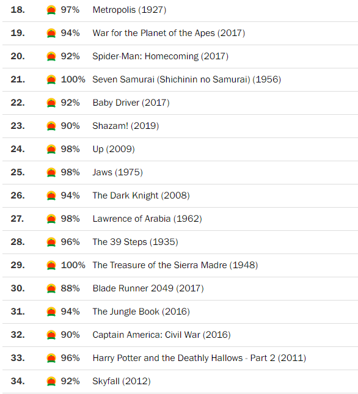Viewport: 358px width, 394px height.
Task: Open the Metropolis (1927) movie link
Action: click(130, 10)
